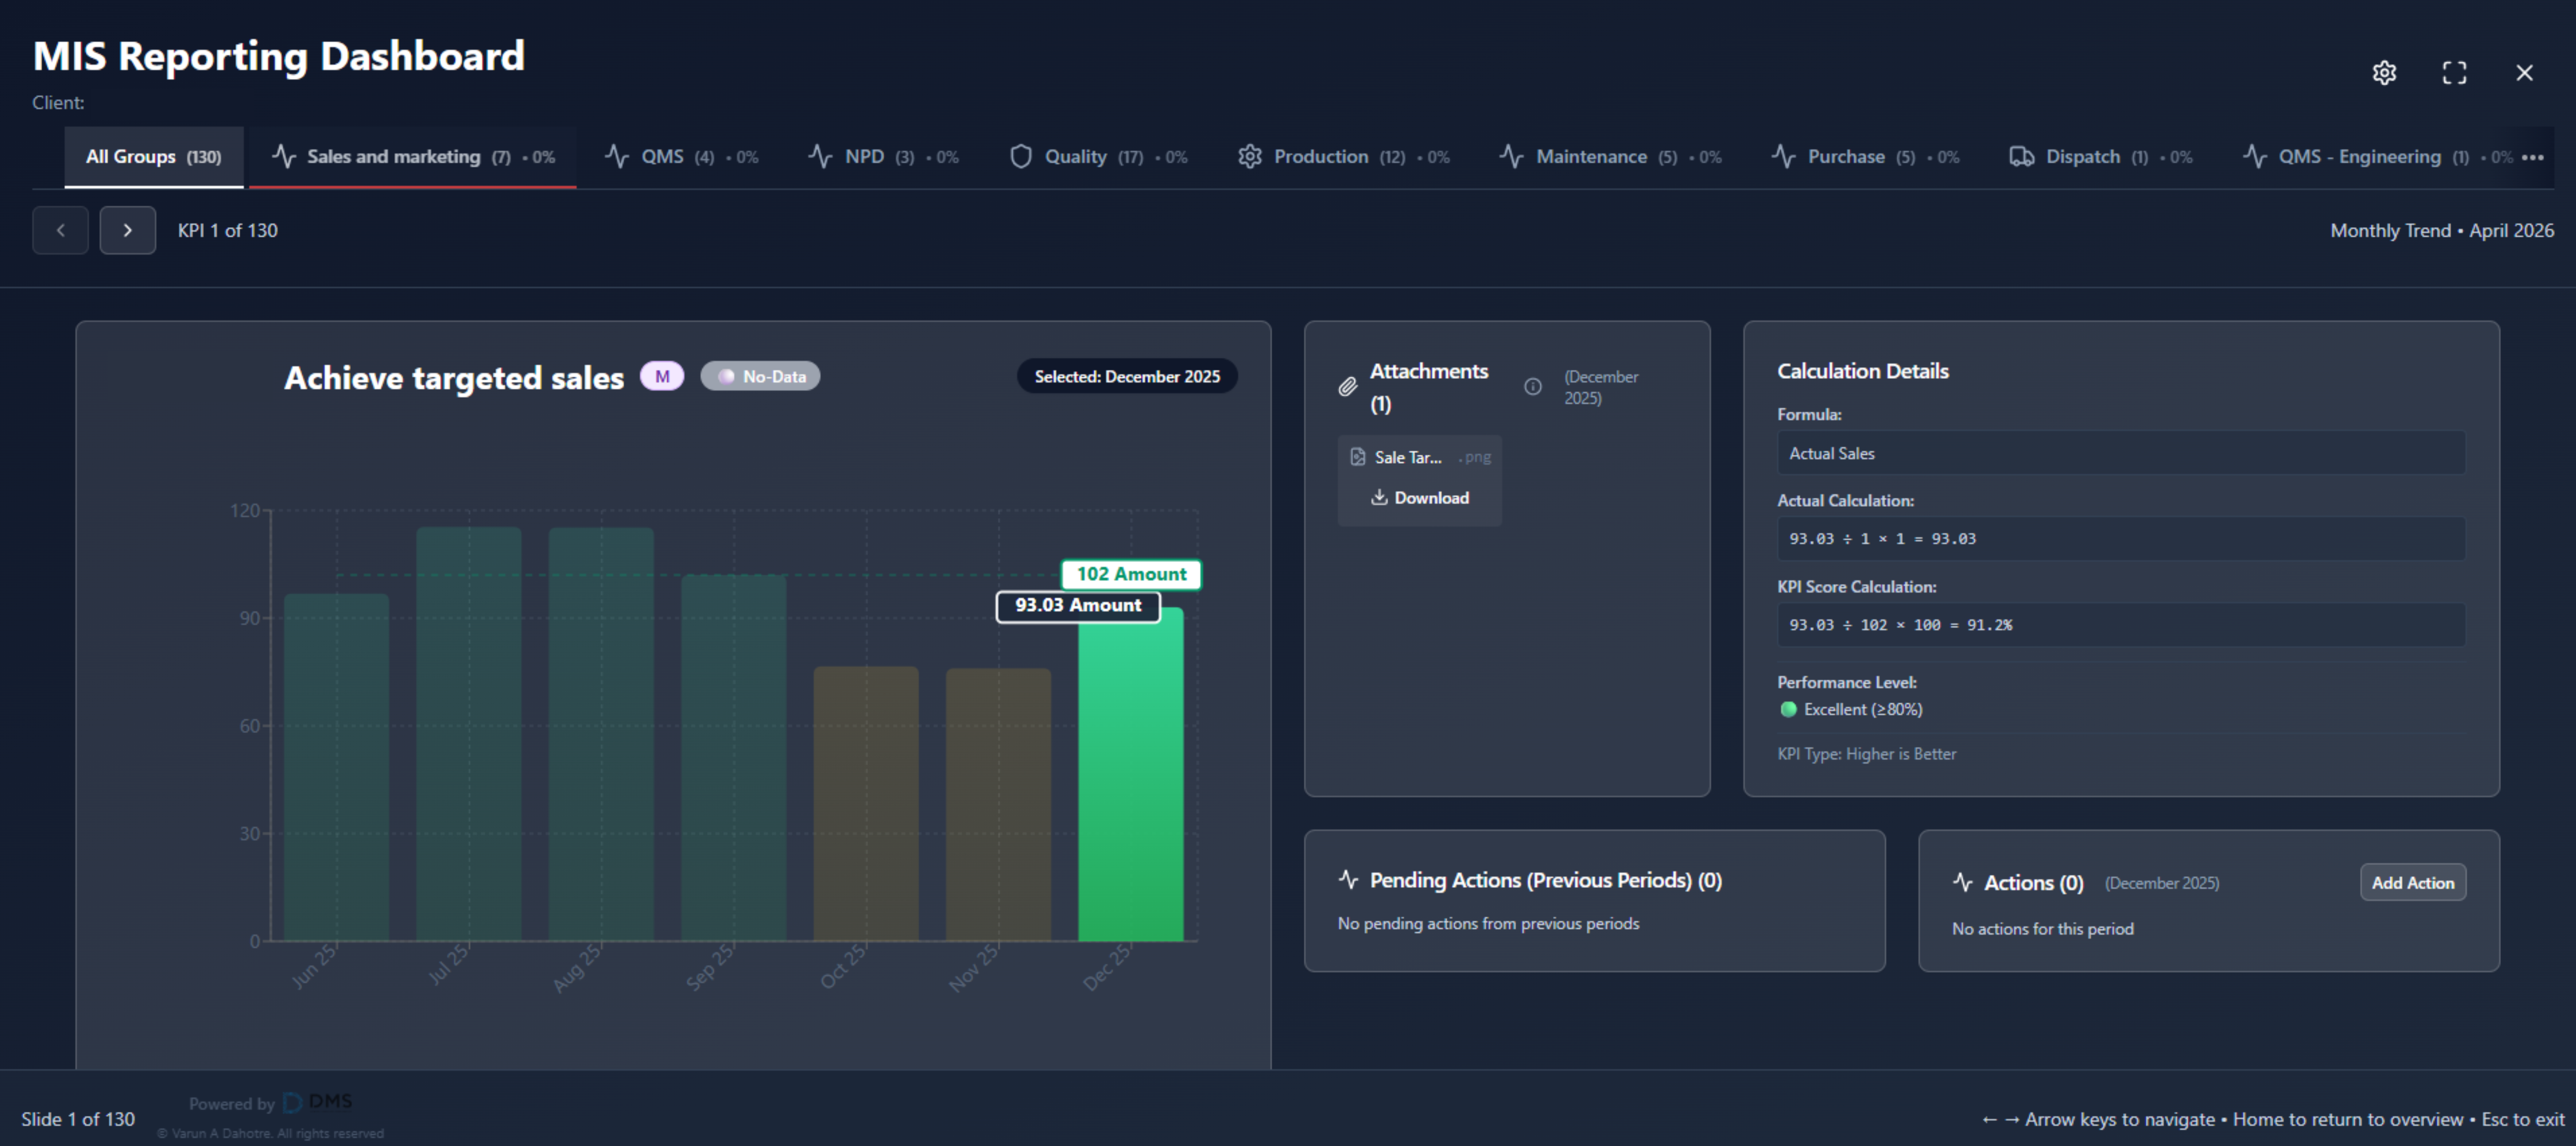2576x1146 pixels.
Task: Click the Production gear icon
Action: [x=1249, y=157]
